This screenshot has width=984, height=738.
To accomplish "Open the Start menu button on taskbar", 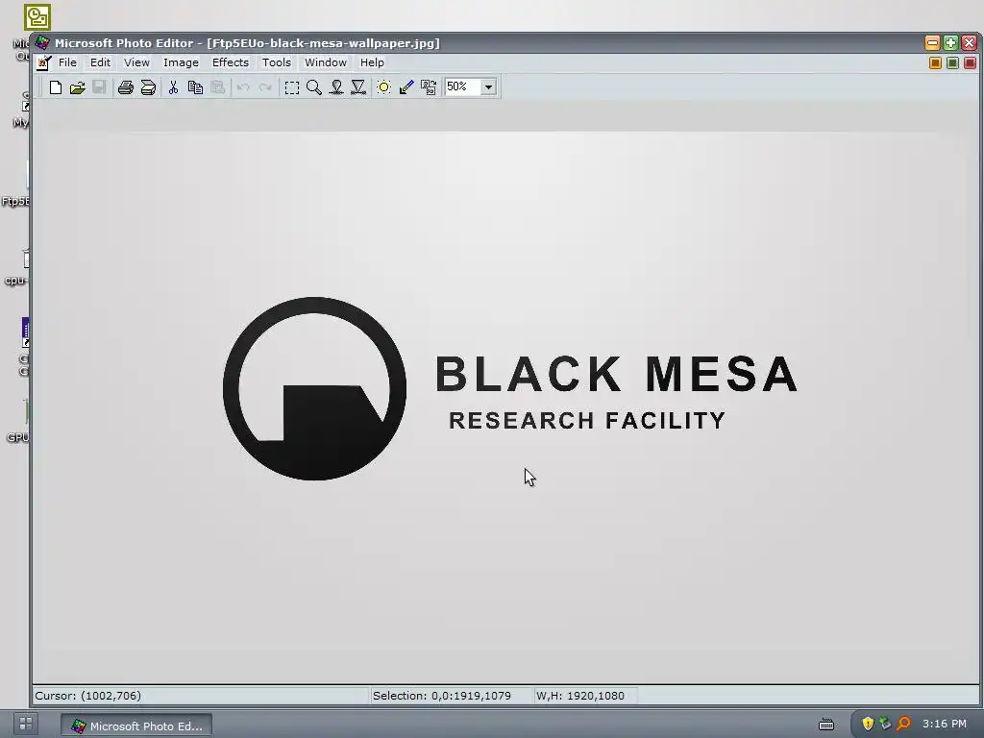I will coord(26,723).
